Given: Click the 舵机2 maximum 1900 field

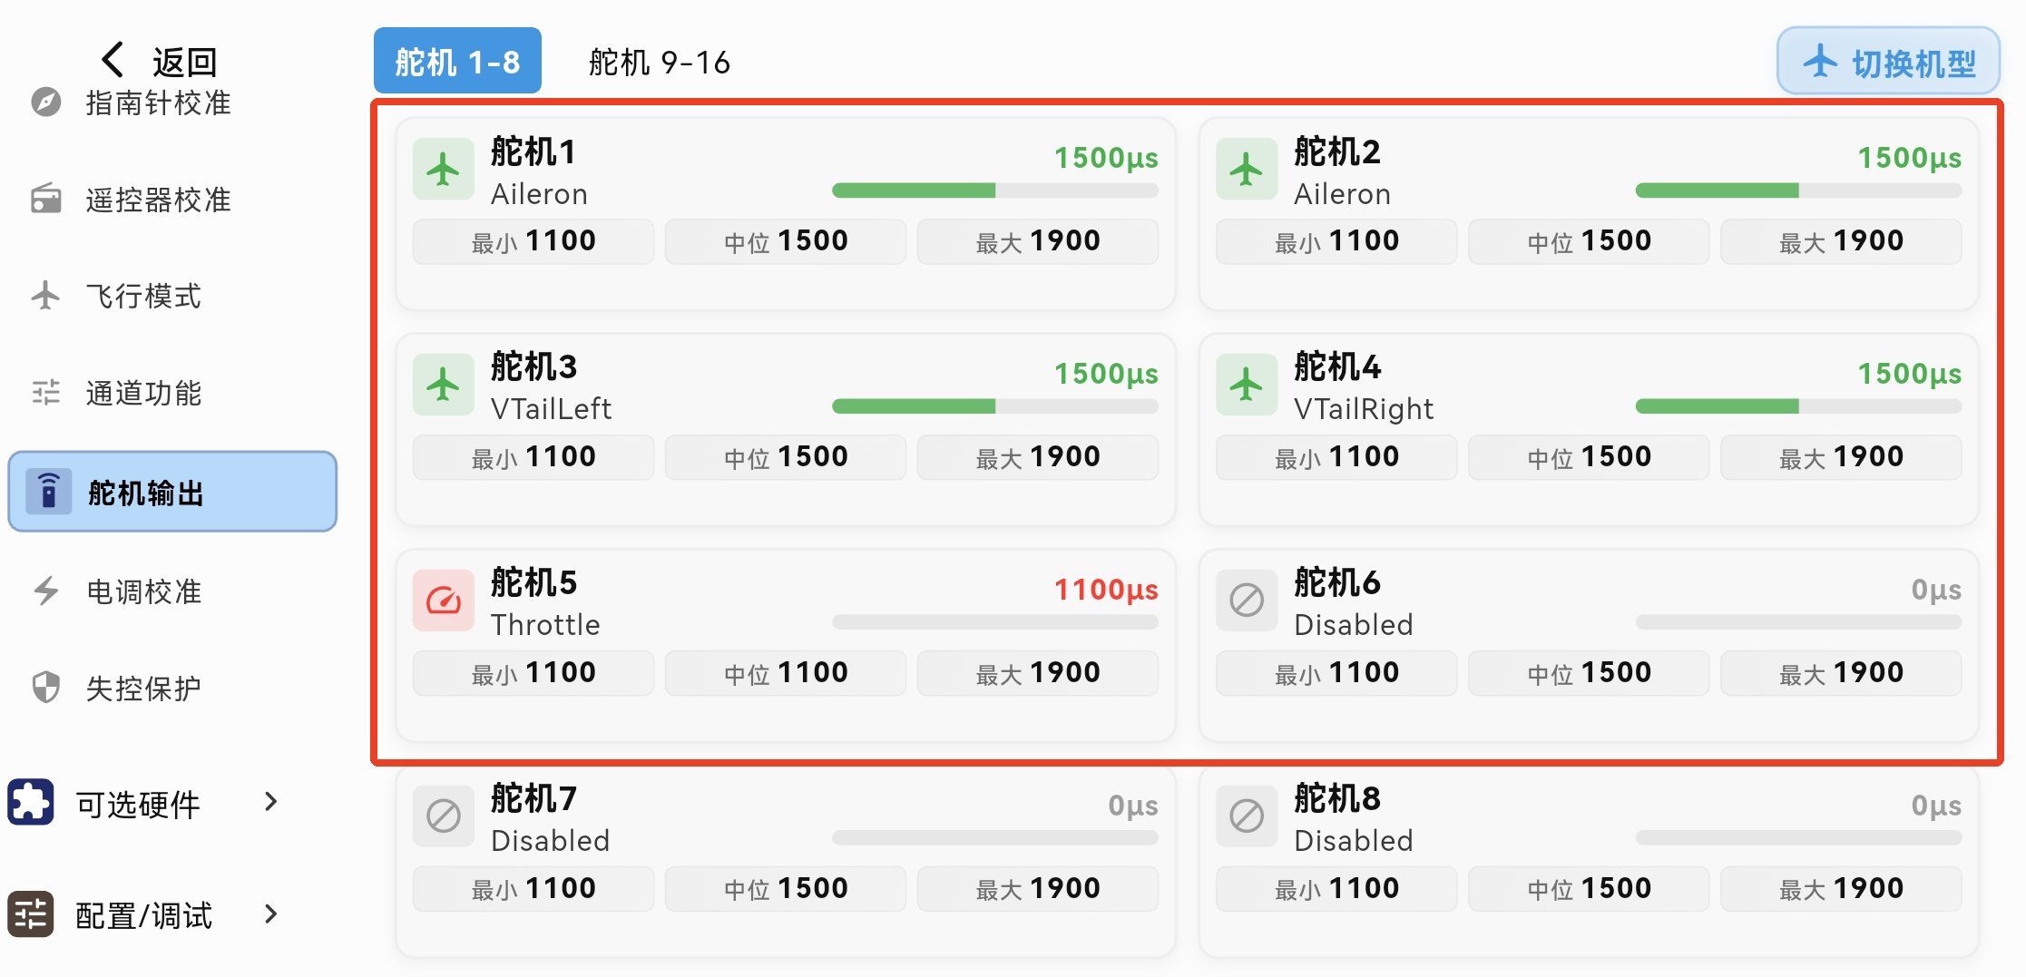Looking at the screenshot, I should (x=1841, y=241).
